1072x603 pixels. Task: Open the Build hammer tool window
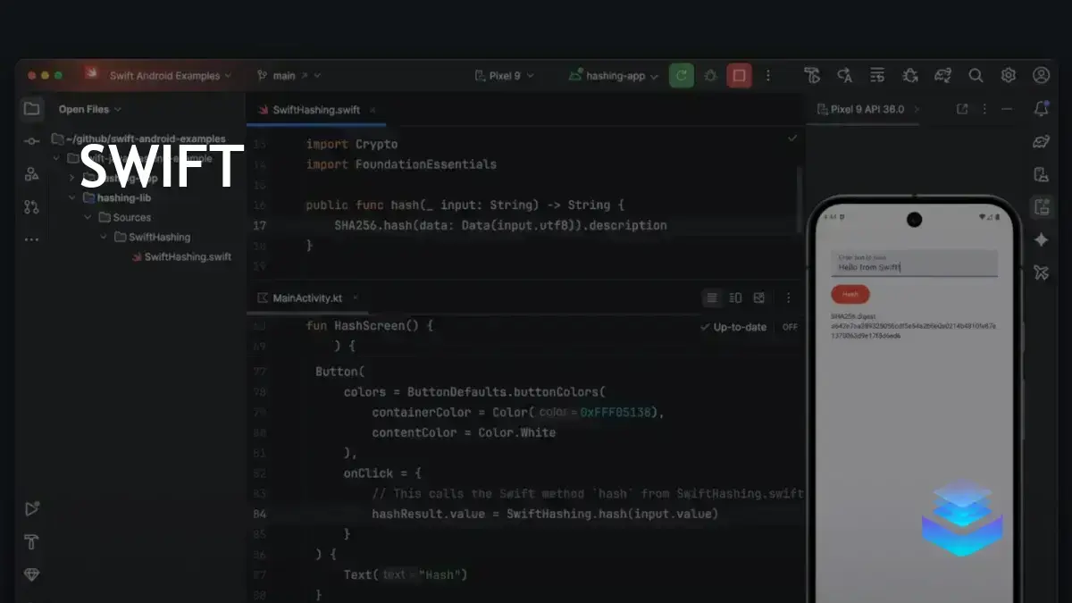[31, 542]
